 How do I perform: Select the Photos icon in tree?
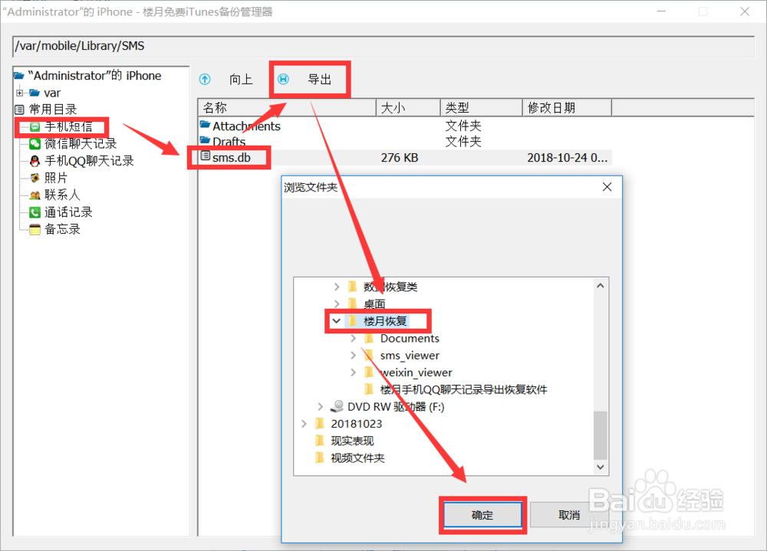pos(35,178)
